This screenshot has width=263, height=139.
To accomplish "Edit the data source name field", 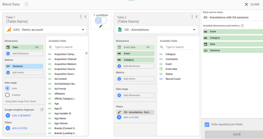I will 233,18.
